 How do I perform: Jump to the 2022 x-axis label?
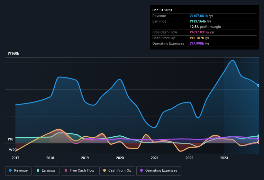(189, 158)
